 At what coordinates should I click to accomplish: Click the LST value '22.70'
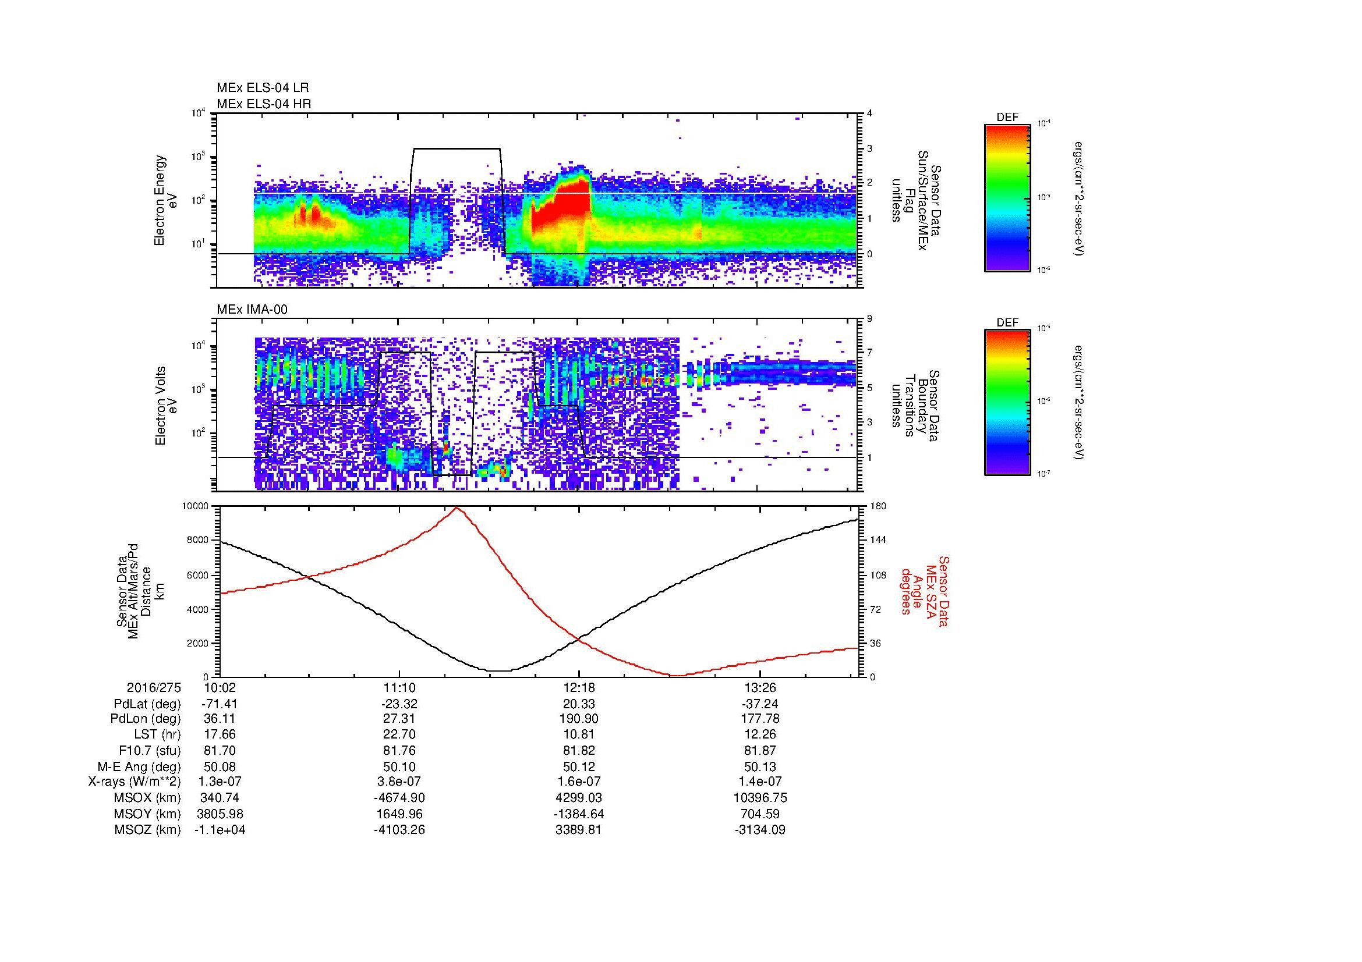coord(399,735)
